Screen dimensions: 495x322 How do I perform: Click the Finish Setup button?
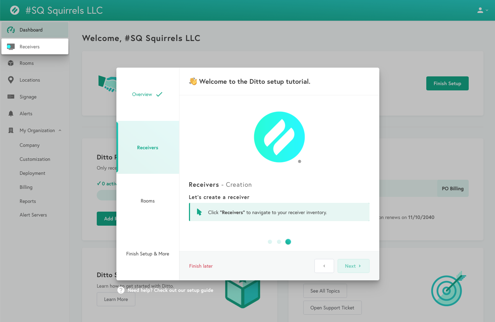click(x=447, y=83)
